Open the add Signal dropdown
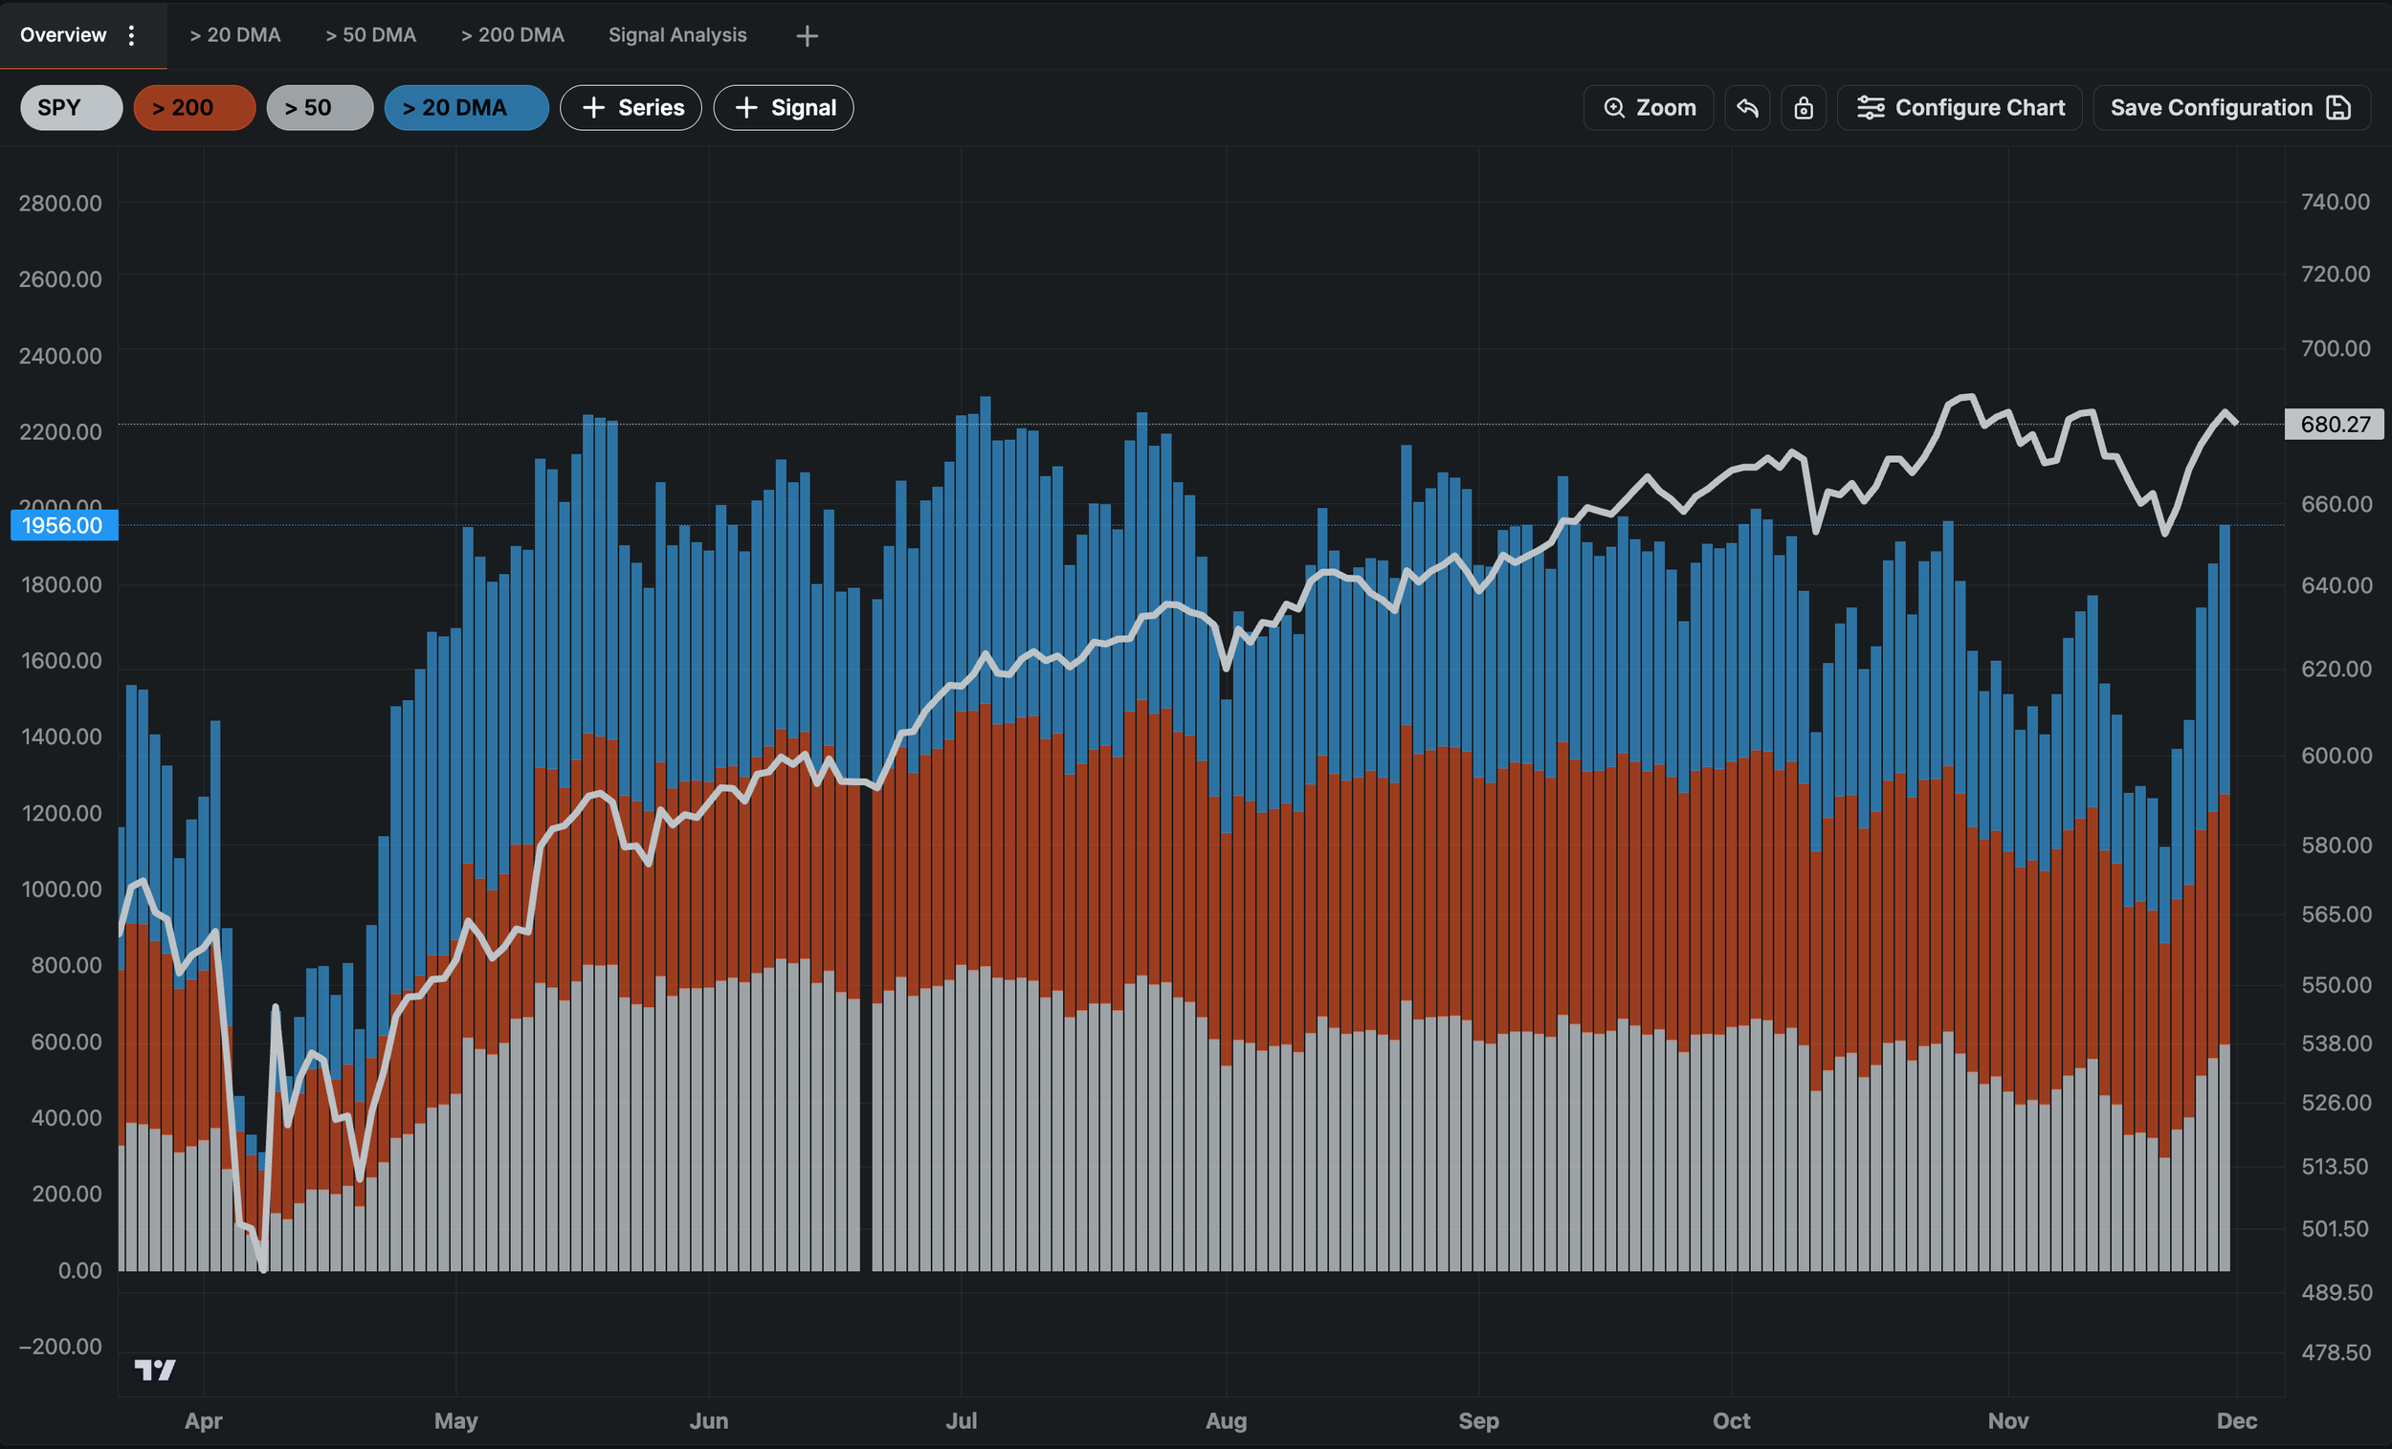Screen dimensions: 2392x1449 pyautogui.click(x=784, y=108)
